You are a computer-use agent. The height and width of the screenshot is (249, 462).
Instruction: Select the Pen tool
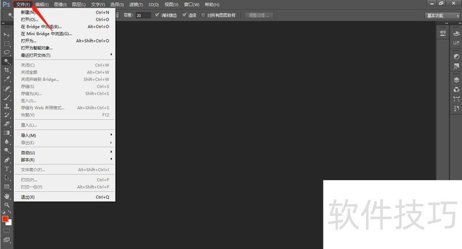[x=7, y=160]
